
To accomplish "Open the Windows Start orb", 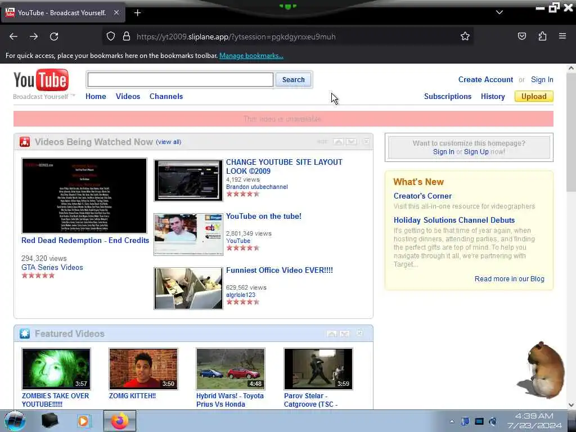I will pos(15,421).
